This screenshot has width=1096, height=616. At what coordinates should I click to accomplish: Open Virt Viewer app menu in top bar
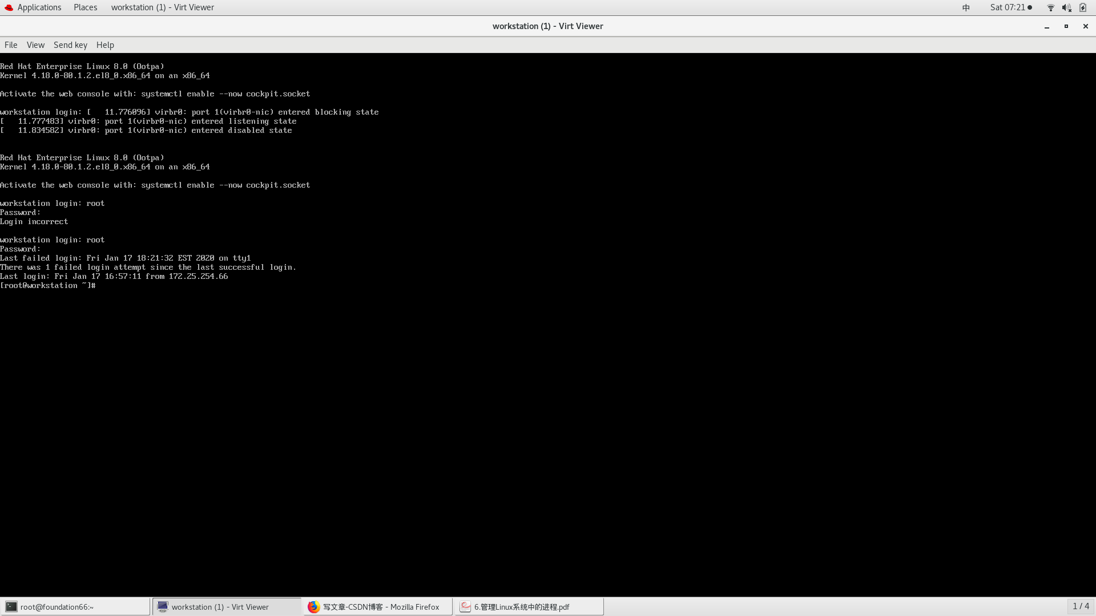pyautogui.click(x=162, y=7)
